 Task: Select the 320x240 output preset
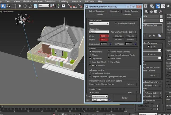pos(118,36)
